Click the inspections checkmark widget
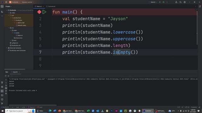The image size is (202, 113). [x=196, y=10]
